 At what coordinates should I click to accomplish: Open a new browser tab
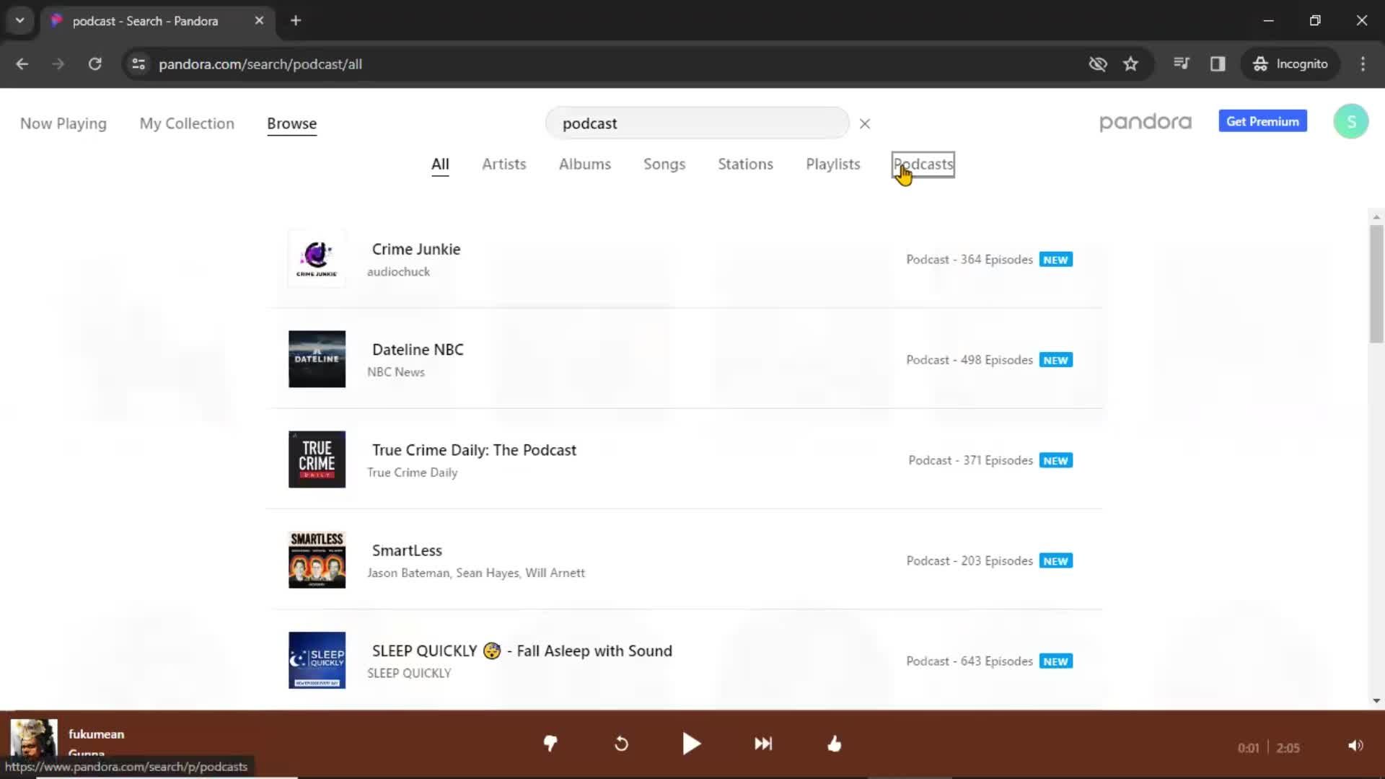click(296, 21)
